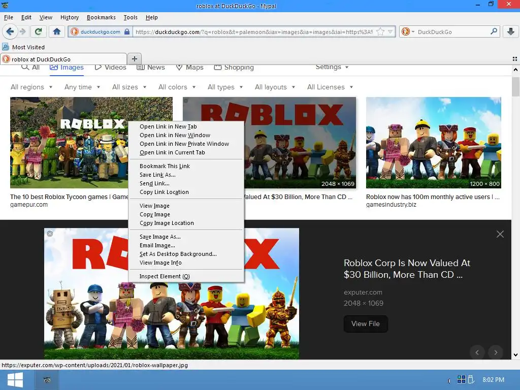Click the forward navigation arrow
520x390 pixels.
coord(22,31)
